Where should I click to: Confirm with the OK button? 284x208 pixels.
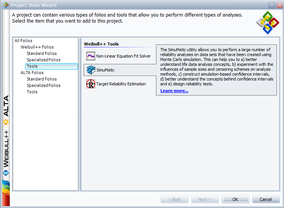click(235, 199)
